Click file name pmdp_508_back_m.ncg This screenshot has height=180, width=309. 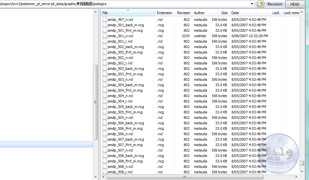click(126, 156)
